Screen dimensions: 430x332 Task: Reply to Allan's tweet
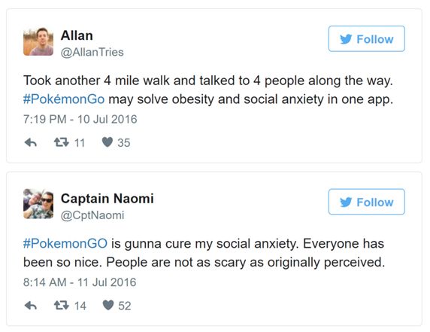pyautogui.click(x=30, y=143)
